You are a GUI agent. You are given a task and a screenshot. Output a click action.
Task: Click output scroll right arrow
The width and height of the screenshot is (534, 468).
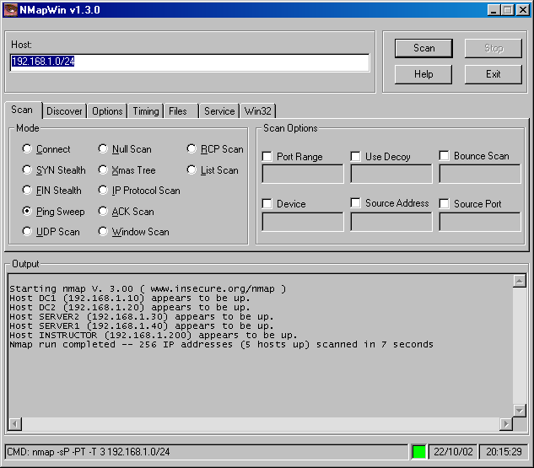tap(506, 424)
